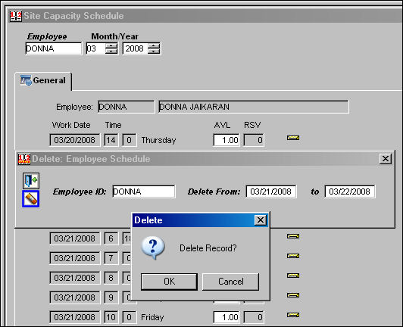The width and height of the screenshot is (403, 327).
Task: Click yellow icon on 03/21/2008 time 10 row
Action: point(293,315)
